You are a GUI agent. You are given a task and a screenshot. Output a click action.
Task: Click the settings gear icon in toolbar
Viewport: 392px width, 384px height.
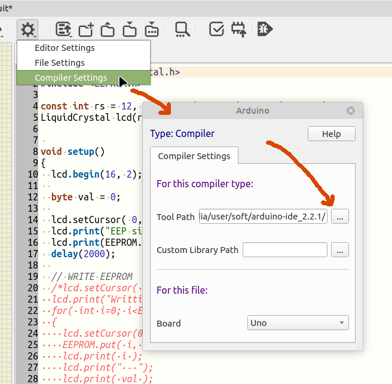[x=27, y=29]
